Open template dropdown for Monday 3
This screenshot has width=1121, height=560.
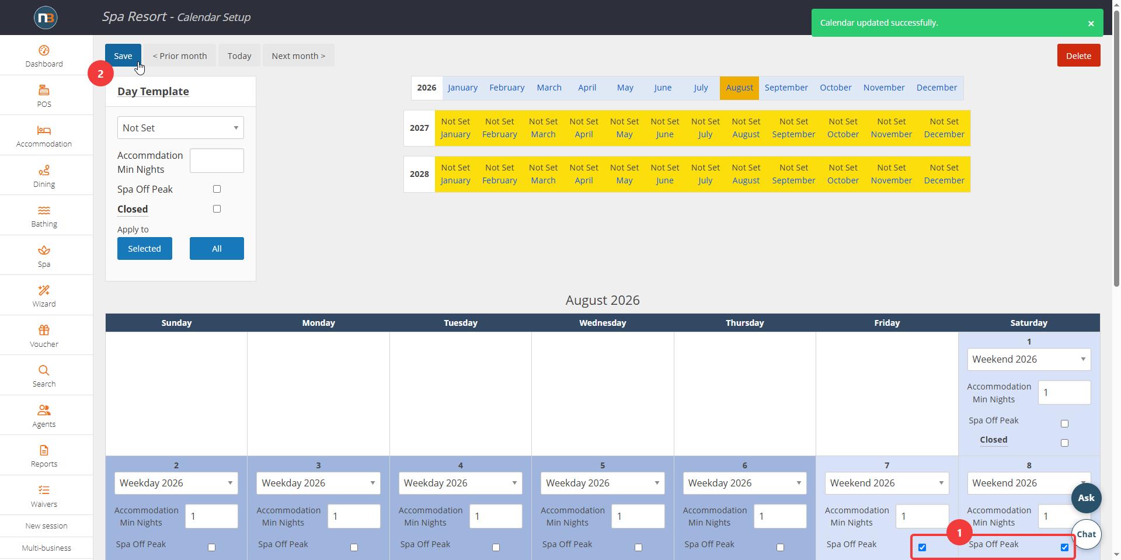pyautogui.click(x=318, y=483)
